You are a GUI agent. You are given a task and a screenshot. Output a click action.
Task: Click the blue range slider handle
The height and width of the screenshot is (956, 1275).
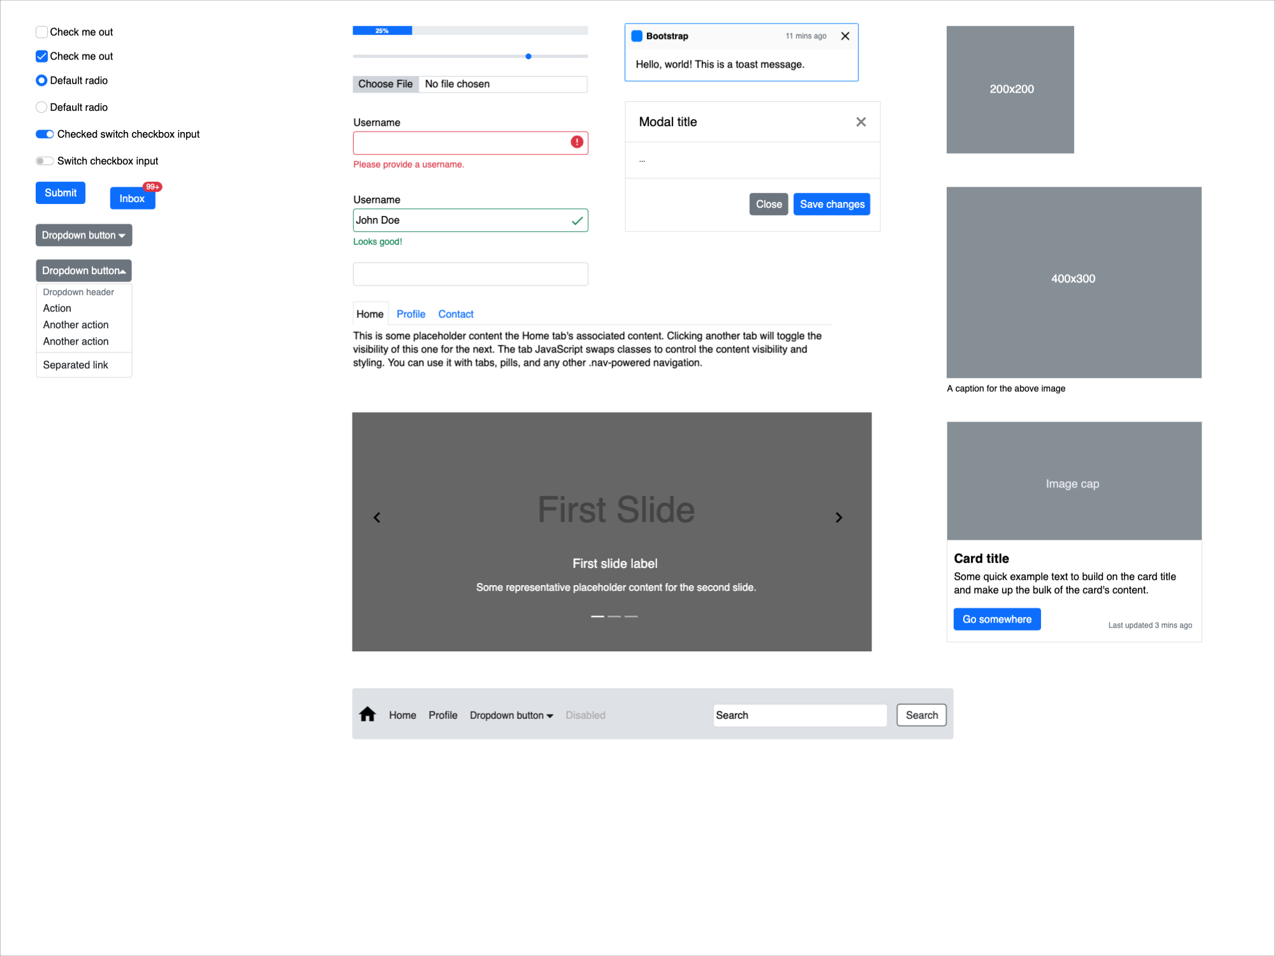pyautogui.click(x=528, y=57)
